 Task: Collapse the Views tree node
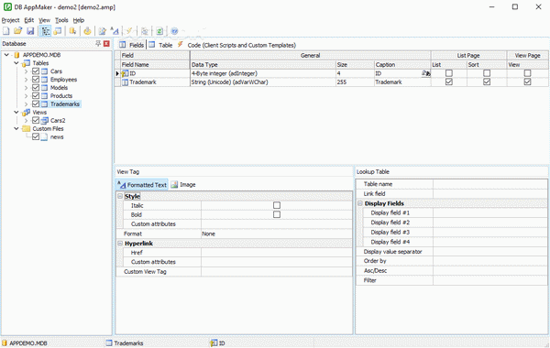16,112
